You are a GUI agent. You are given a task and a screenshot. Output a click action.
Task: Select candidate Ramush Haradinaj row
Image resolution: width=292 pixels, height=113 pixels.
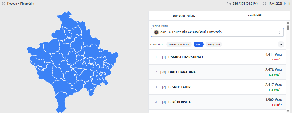click(x=217, y=57)
